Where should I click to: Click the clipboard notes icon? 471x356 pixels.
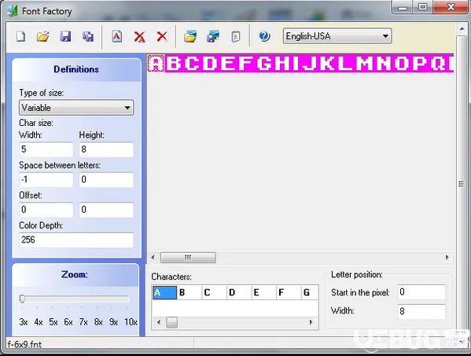[236, 36]
